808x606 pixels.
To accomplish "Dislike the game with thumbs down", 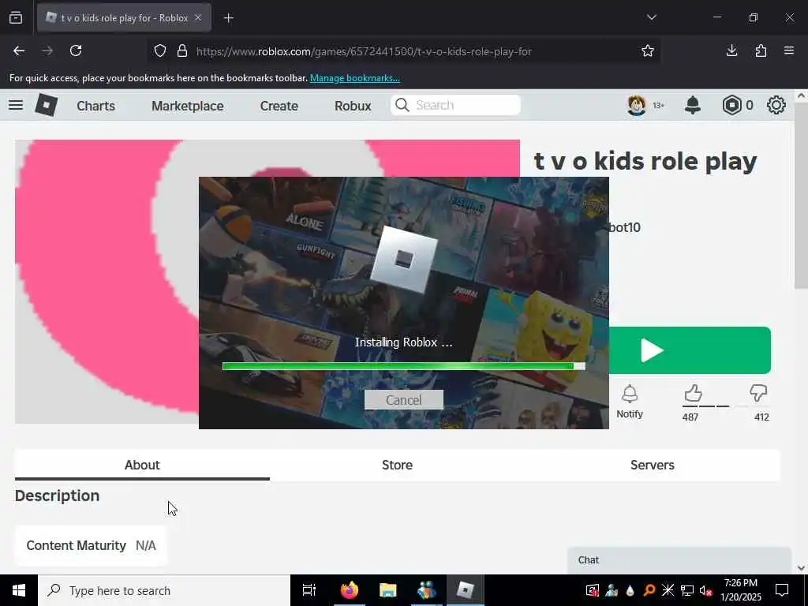I will coord(758,394).
